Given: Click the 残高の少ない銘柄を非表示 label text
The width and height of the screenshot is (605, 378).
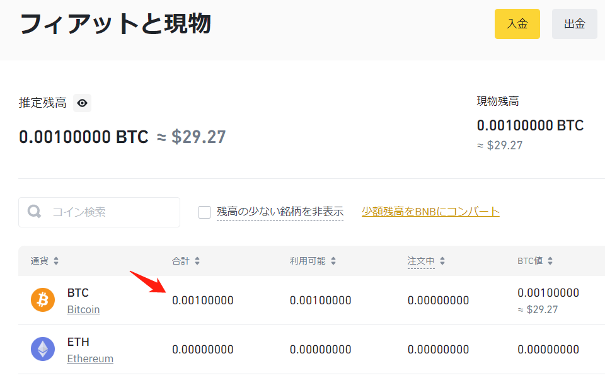Looking at the screenshot, I should pos(280,212).
